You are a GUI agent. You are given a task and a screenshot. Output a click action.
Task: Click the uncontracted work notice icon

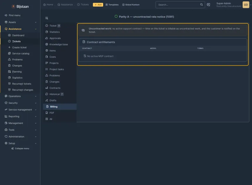(x=83, y=30)
